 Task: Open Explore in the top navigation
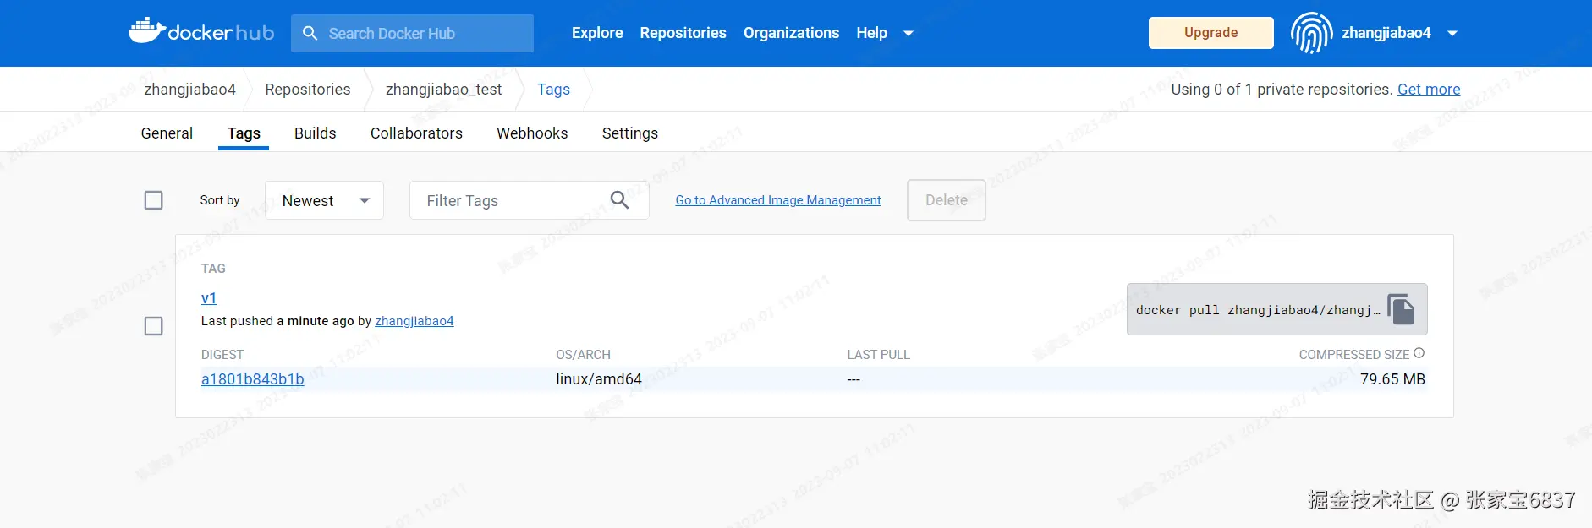597,33
